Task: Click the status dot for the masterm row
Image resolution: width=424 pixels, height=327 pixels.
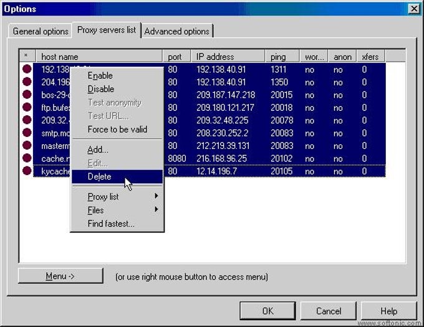Action: (x=27, y=145)
